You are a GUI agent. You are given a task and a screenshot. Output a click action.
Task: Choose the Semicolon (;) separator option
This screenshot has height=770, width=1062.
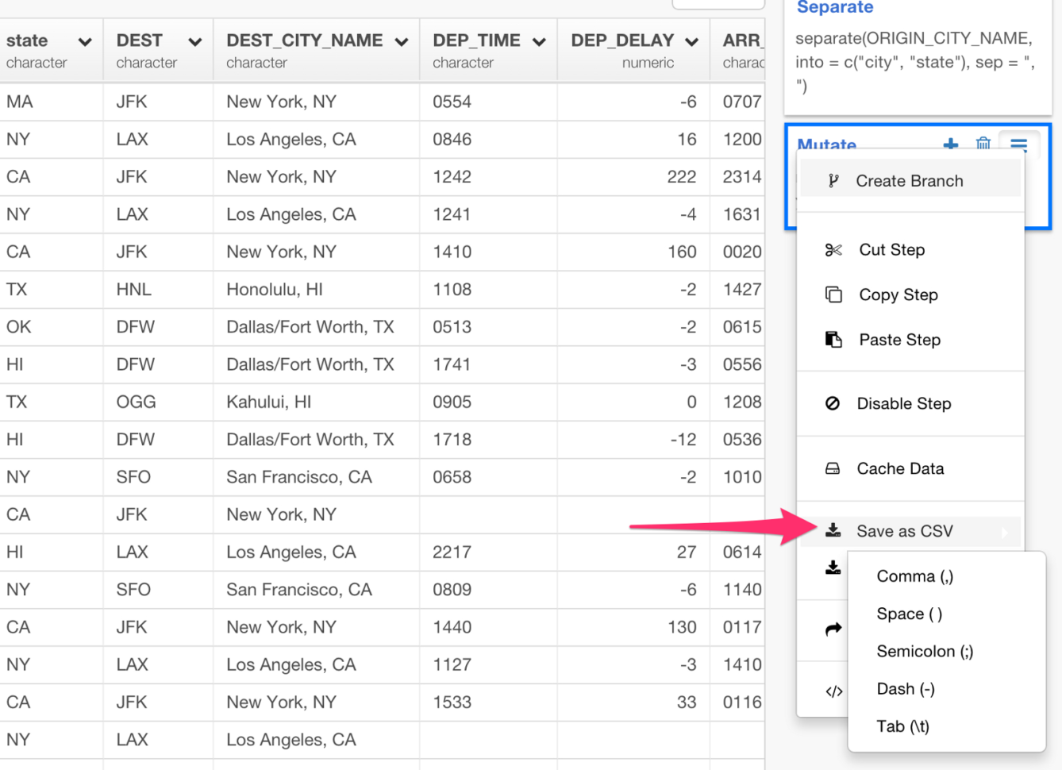(925, 651)
